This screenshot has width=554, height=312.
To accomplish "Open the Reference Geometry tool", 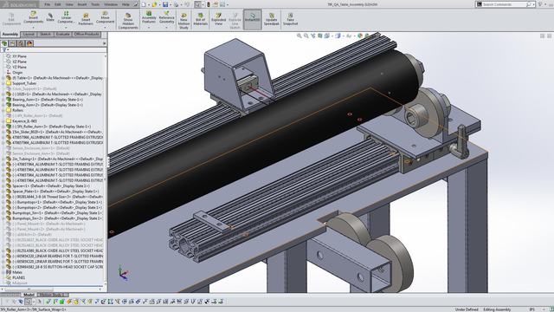I will point(166,17).
